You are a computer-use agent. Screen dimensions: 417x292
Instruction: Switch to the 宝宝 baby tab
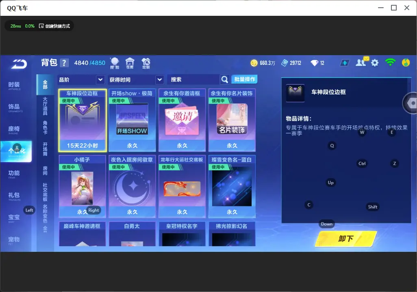tap(14, 218)
